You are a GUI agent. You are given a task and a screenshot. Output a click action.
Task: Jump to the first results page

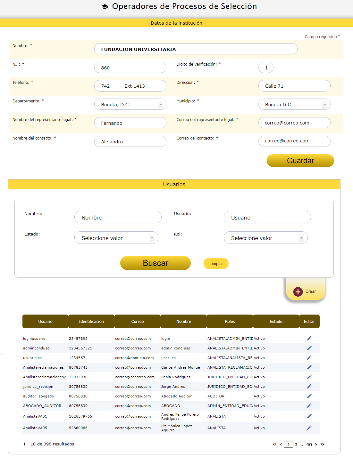pos(274,444)
